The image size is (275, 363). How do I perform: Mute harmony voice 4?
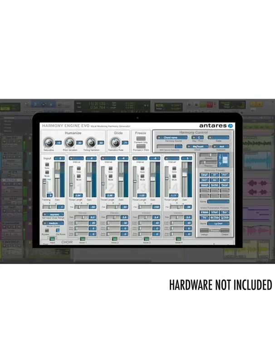click(174, 177)
